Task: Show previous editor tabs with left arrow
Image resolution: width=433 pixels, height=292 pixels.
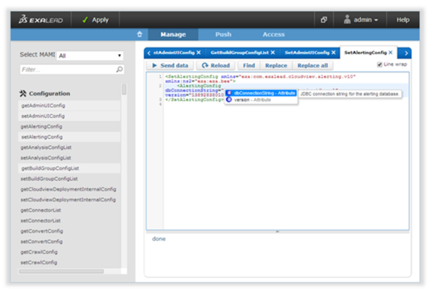Action: pyautogui.click(x=149, y=53)
